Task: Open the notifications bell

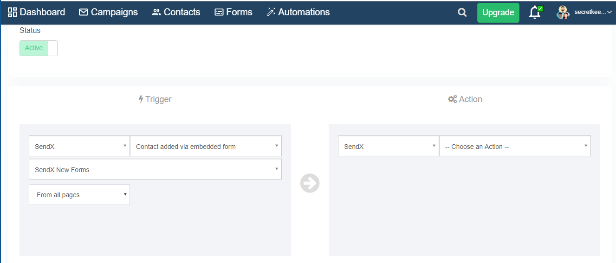Action: 535,13
